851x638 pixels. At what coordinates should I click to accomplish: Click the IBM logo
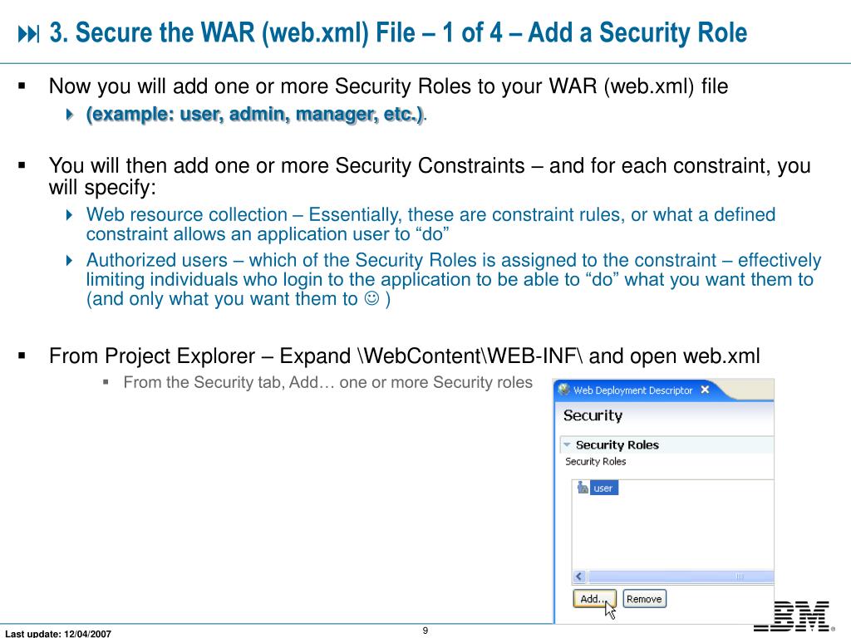click(793, 616)
